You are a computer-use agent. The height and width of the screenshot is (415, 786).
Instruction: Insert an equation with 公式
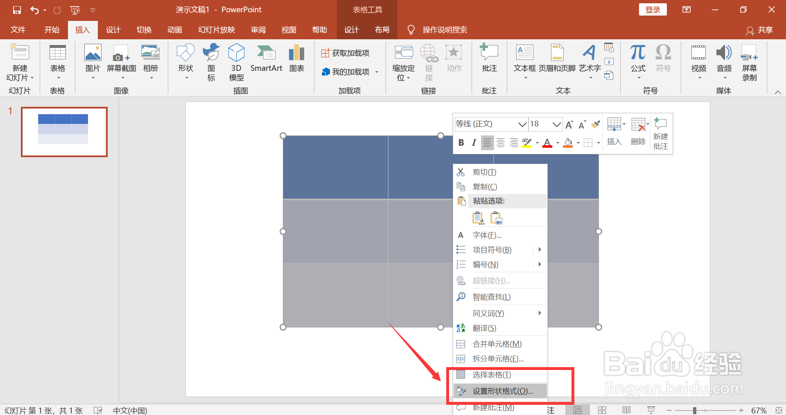(x=638, y=62)
